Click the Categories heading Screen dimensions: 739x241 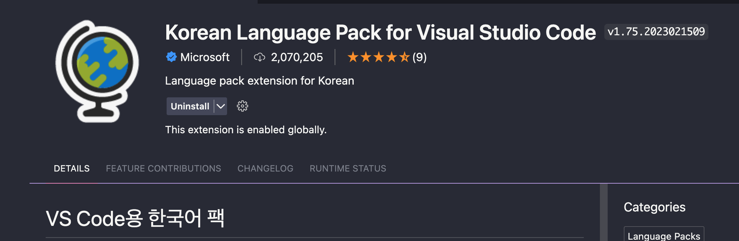click(x=655, y=207)
